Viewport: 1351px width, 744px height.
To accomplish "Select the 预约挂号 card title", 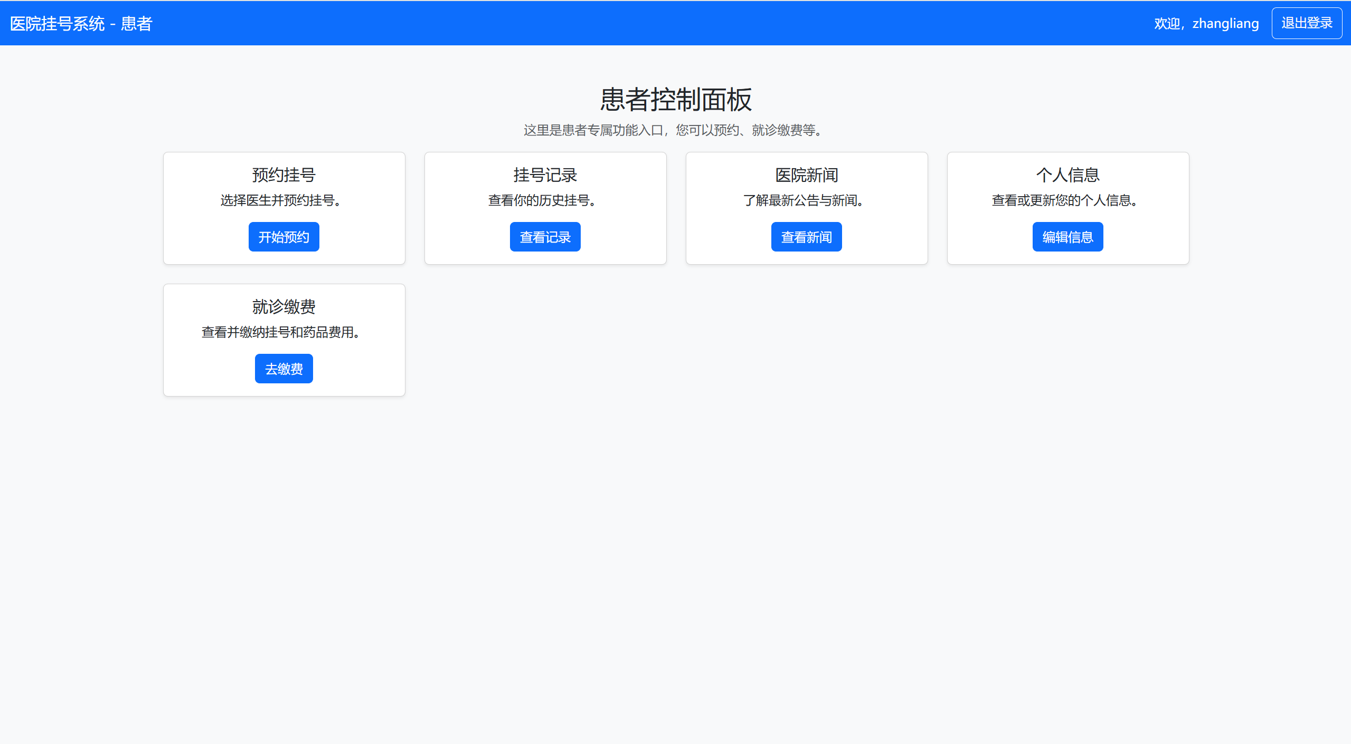I will click(284, 175).
